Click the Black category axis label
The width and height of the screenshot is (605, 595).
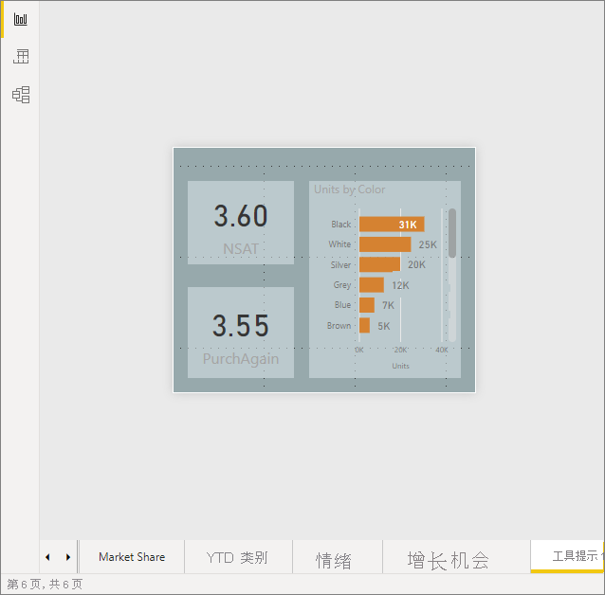(341, 224)
